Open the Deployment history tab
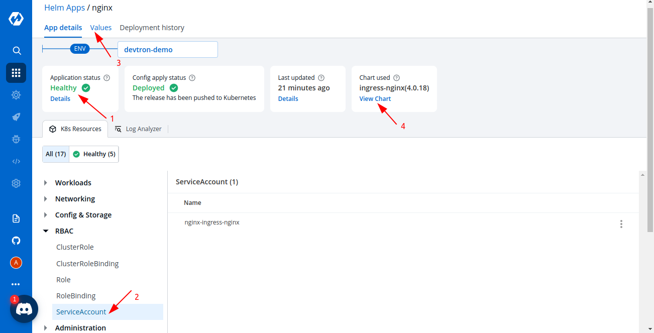The width and height of the screenshot is (654, 333). click(152, 28)
